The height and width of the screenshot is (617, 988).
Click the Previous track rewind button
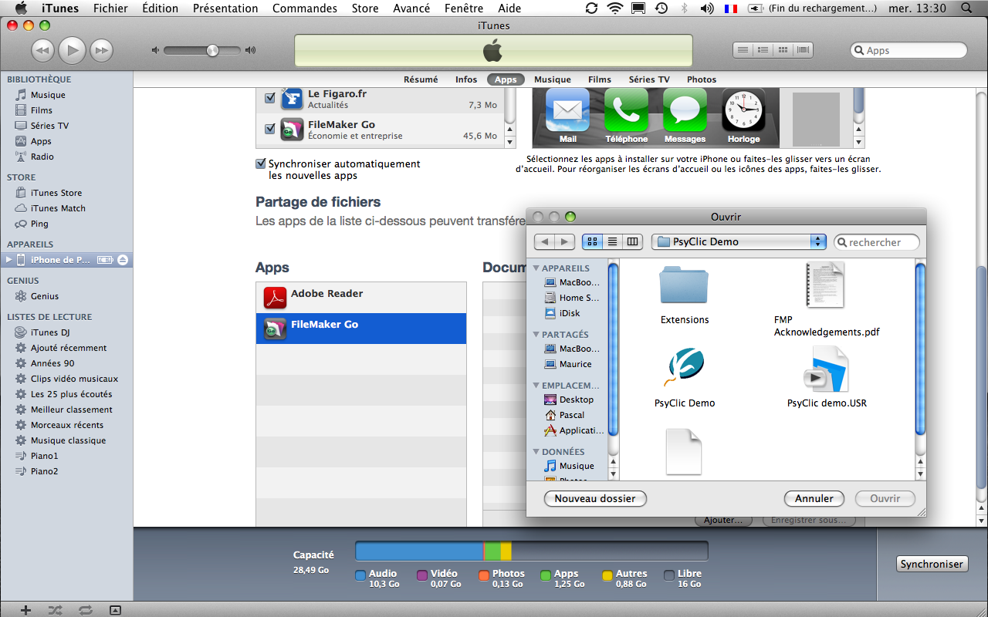coord(42,51)
